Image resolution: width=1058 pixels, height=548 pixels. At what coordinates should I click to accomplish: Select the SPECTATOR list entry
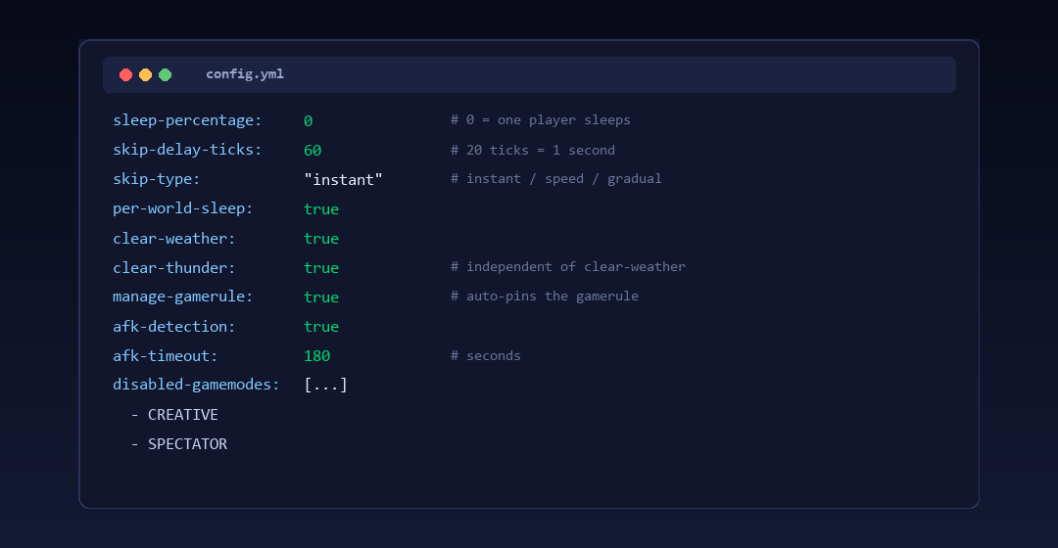(187, 444)
